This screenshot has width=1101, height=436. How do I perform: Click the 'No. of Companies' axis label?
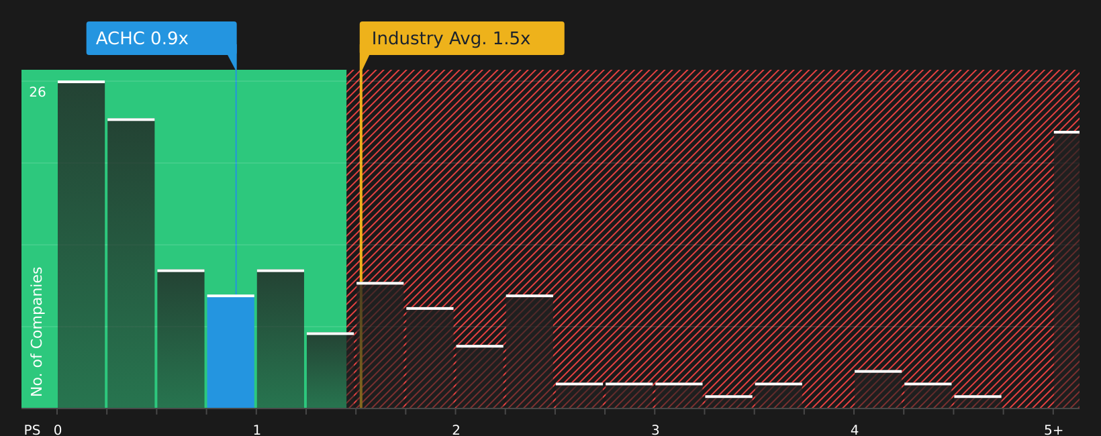point(37,331)
